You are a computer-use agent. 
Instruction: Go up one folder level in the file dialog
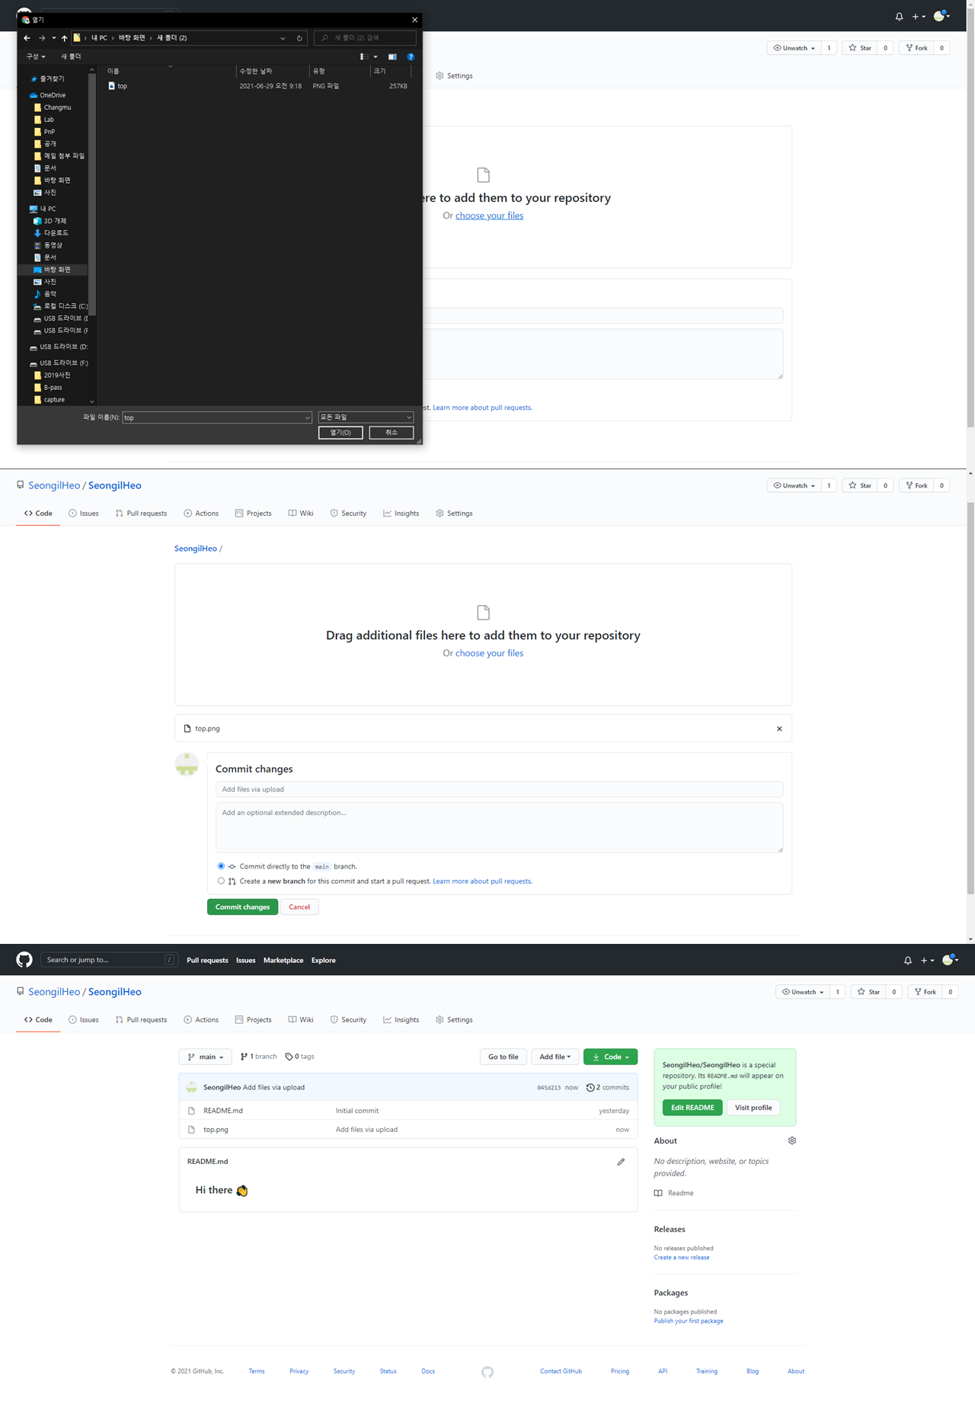[64, 38]
